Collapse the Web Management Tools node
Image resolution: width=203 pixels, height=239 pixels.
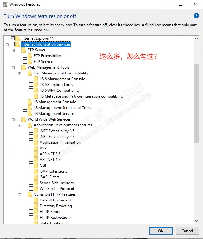pyautogui.click(x=13, y=68)
